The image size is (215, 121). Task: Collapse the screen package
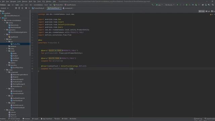[x=5, y=70]
